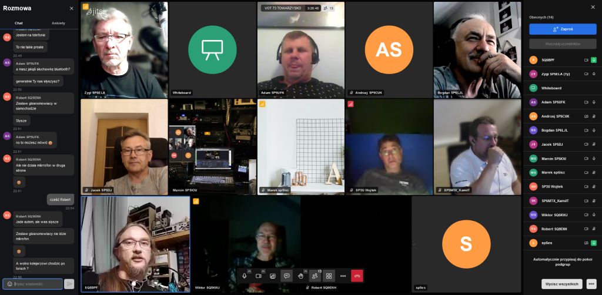Click red connection indicator on SP3U Wojtek tile
The width and height of the screenshot is (602, 295).
[350, 104]
